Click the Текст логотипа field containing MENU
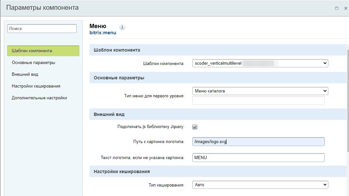The width and height of the screenshot is (349, 196). [x=258, y=158]
